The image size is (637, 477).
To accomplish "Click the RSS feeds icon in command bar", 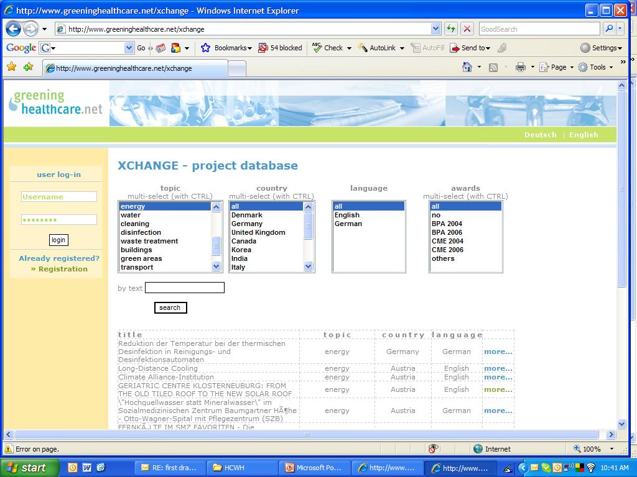I will pos(493,67).
